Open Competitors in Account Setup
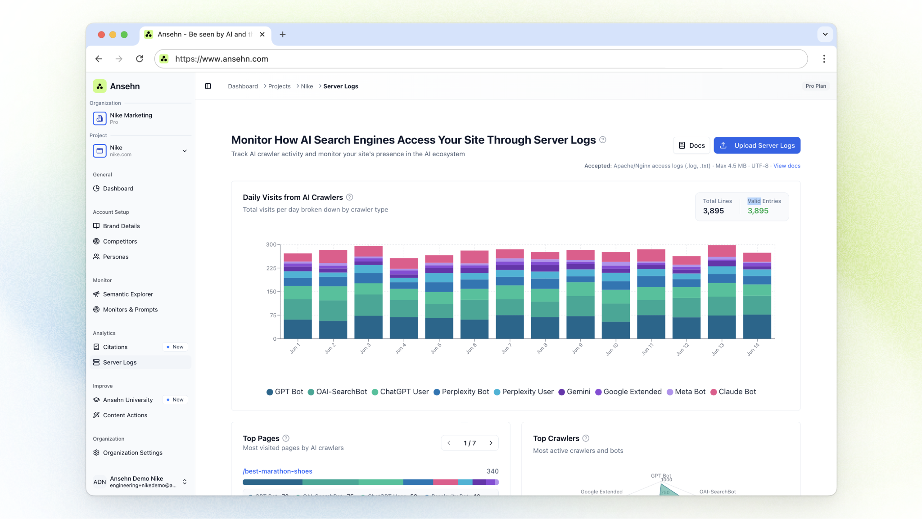Screen dimensions: 922x519 coord(120,241)
